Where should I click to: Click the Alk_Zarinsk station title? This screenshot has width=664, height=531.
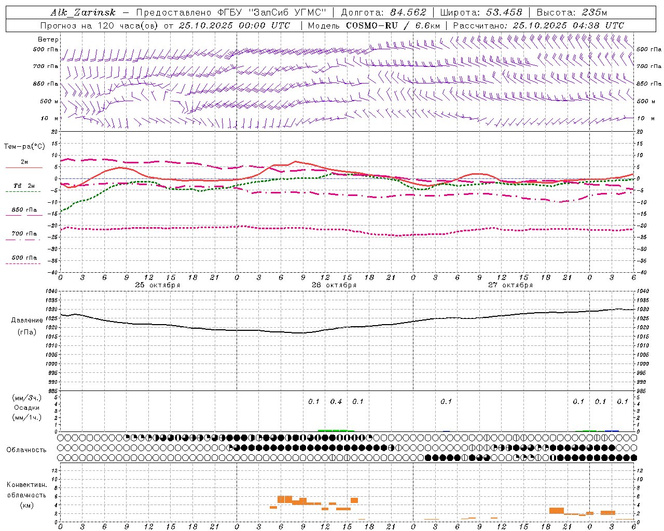click(83, 12)
